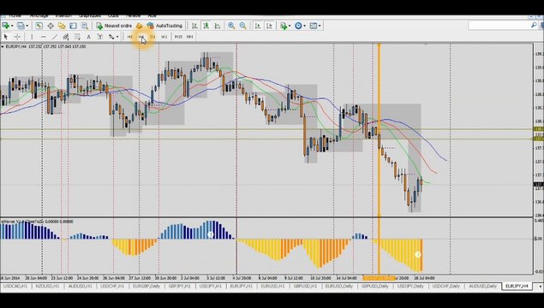This screenshot has width=544, height=308.
Task: Open the Data Window icon
Action: (51, 26)
